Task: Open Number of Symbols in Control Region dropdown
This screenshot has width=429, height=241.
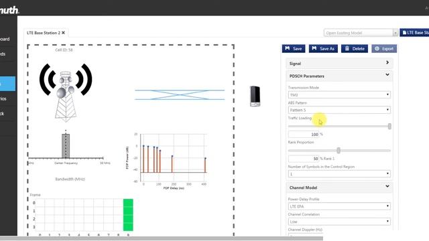Action: 339,174
